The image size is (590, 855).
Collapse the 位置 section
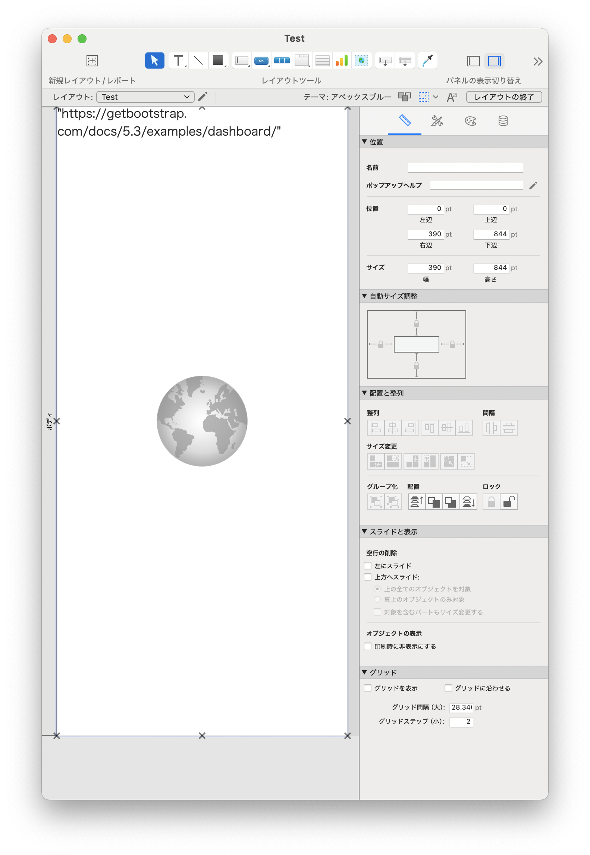(364, 142)
